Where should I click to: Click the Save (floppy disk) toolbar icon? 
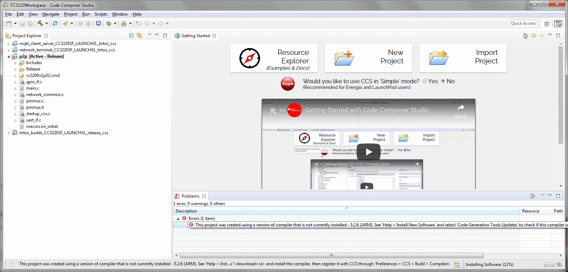22,23
